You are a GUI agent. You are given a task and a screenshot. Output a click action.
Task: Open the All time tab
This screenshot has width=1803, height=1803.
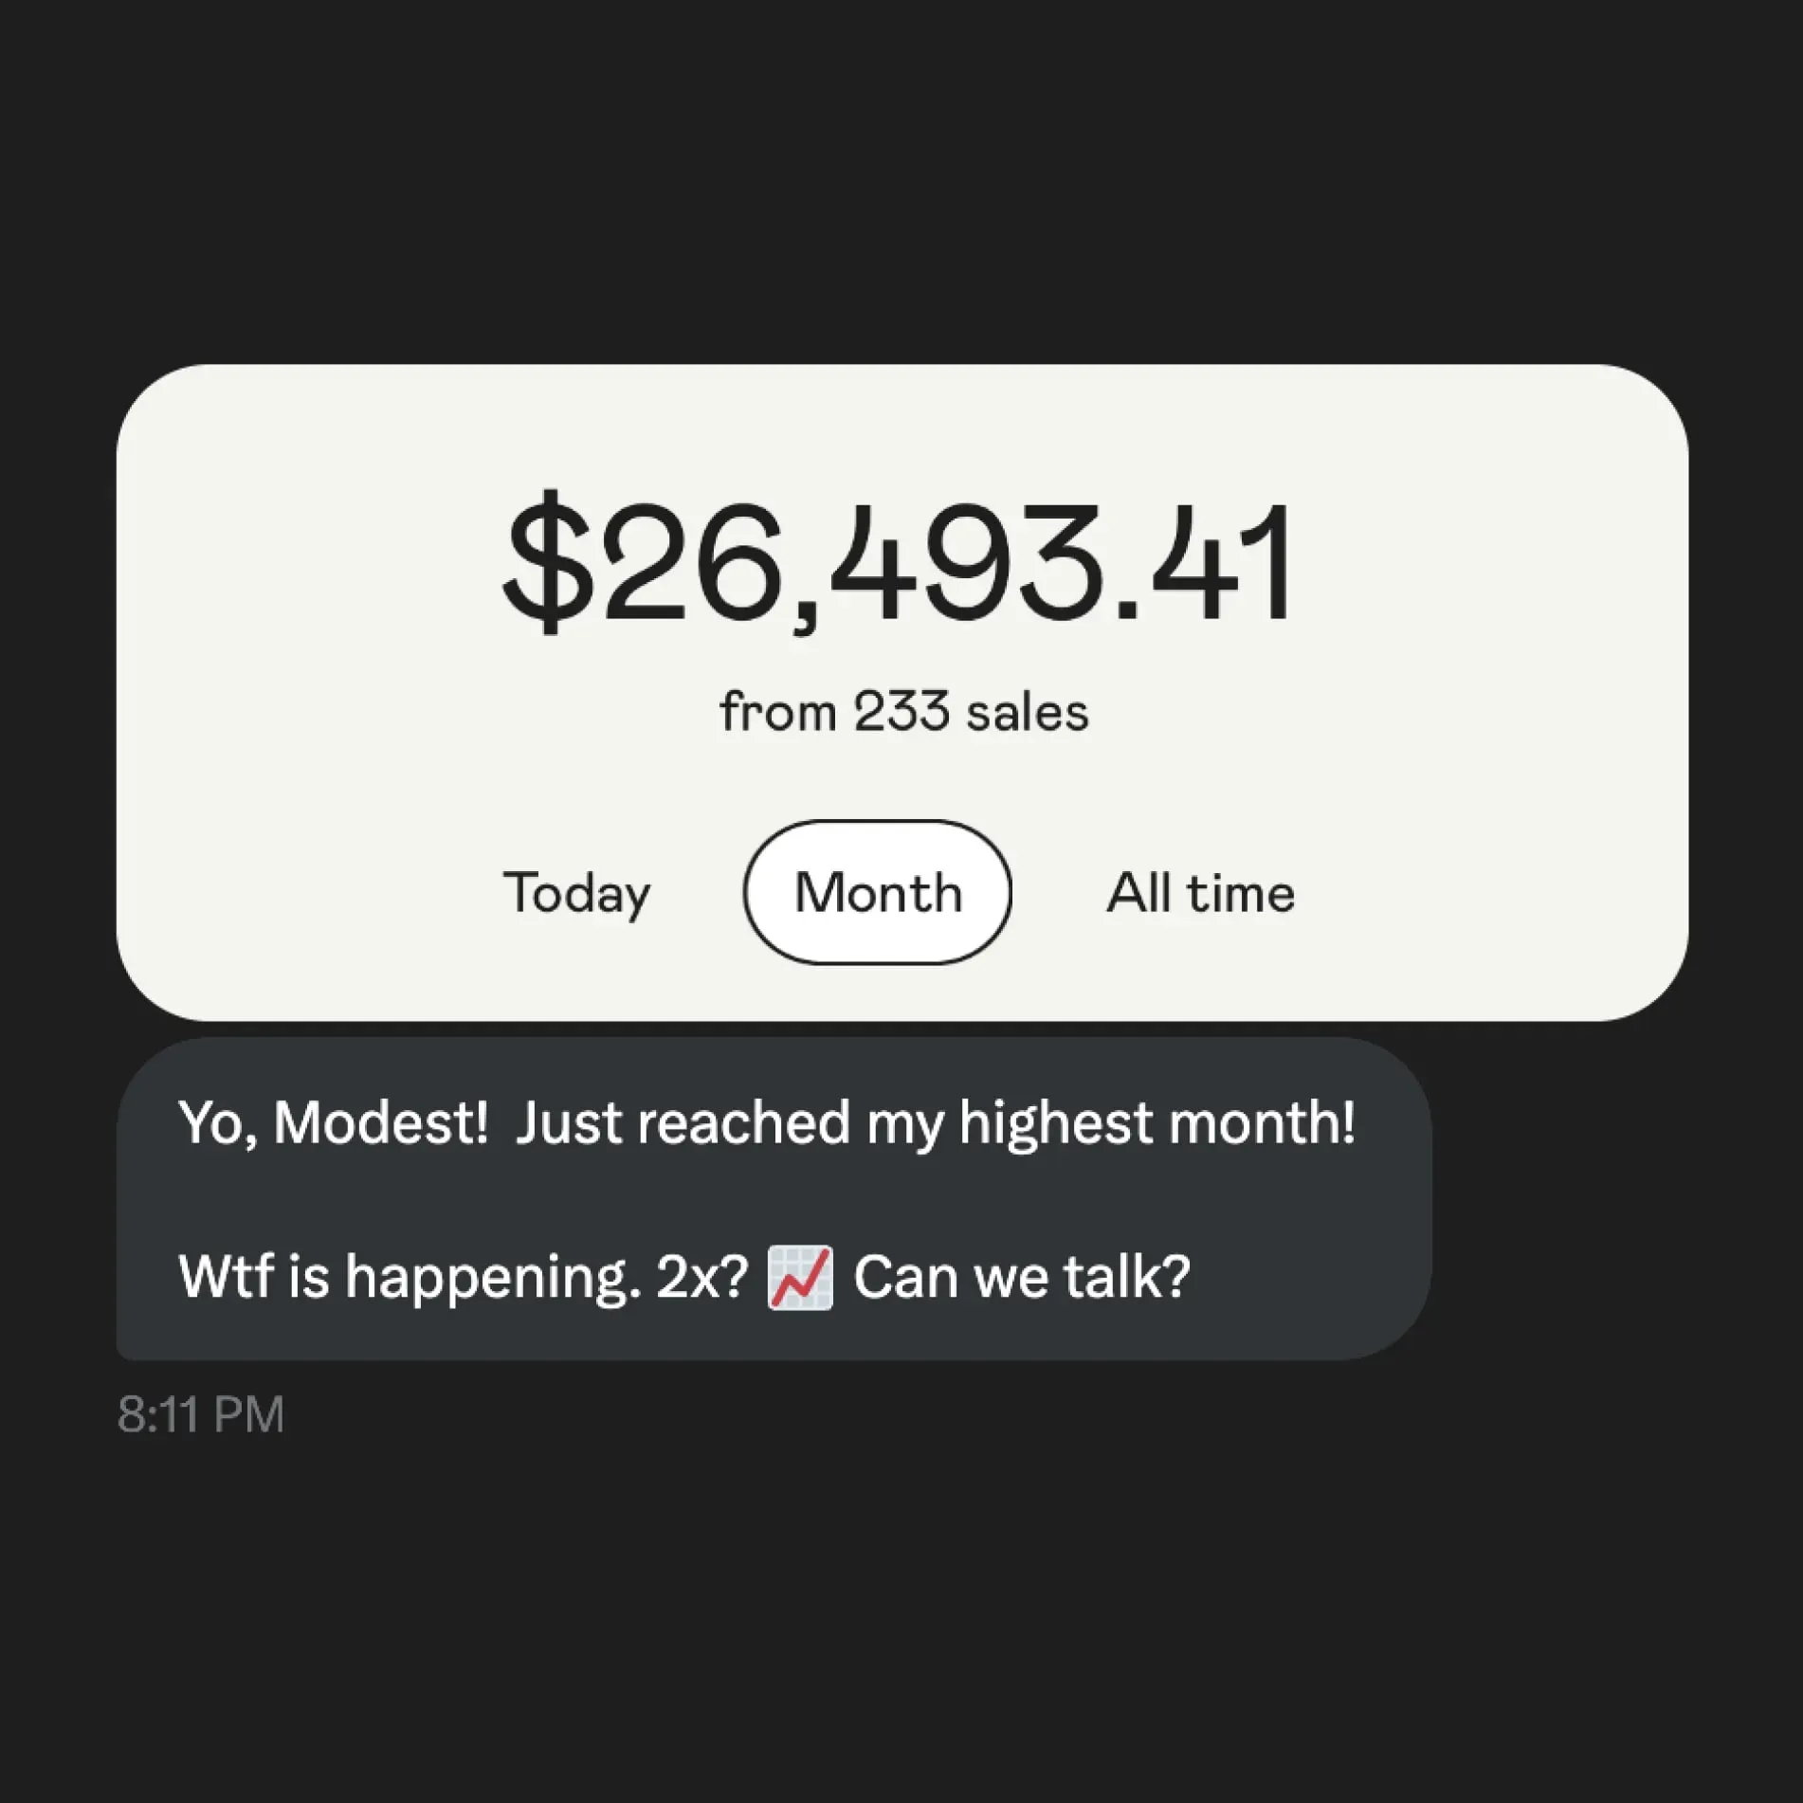coord(1200,892)
